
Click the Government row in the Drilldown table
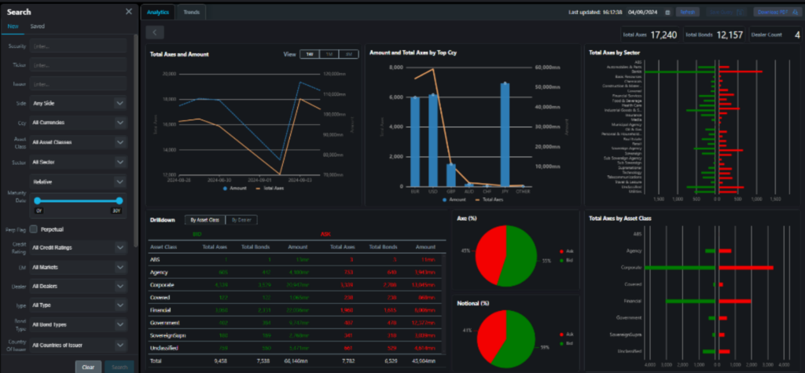point(296,323)
